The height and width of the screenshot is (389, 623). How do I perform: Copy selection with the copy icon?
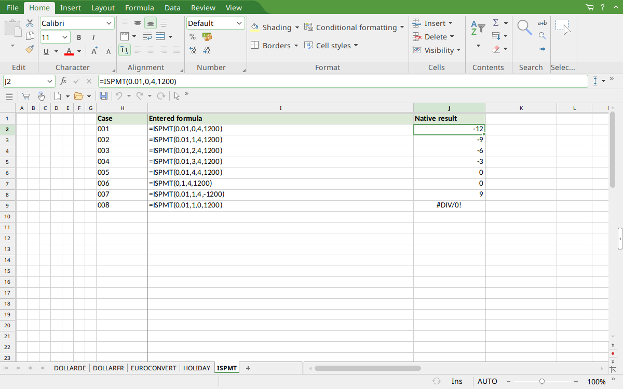click(30, 36)
